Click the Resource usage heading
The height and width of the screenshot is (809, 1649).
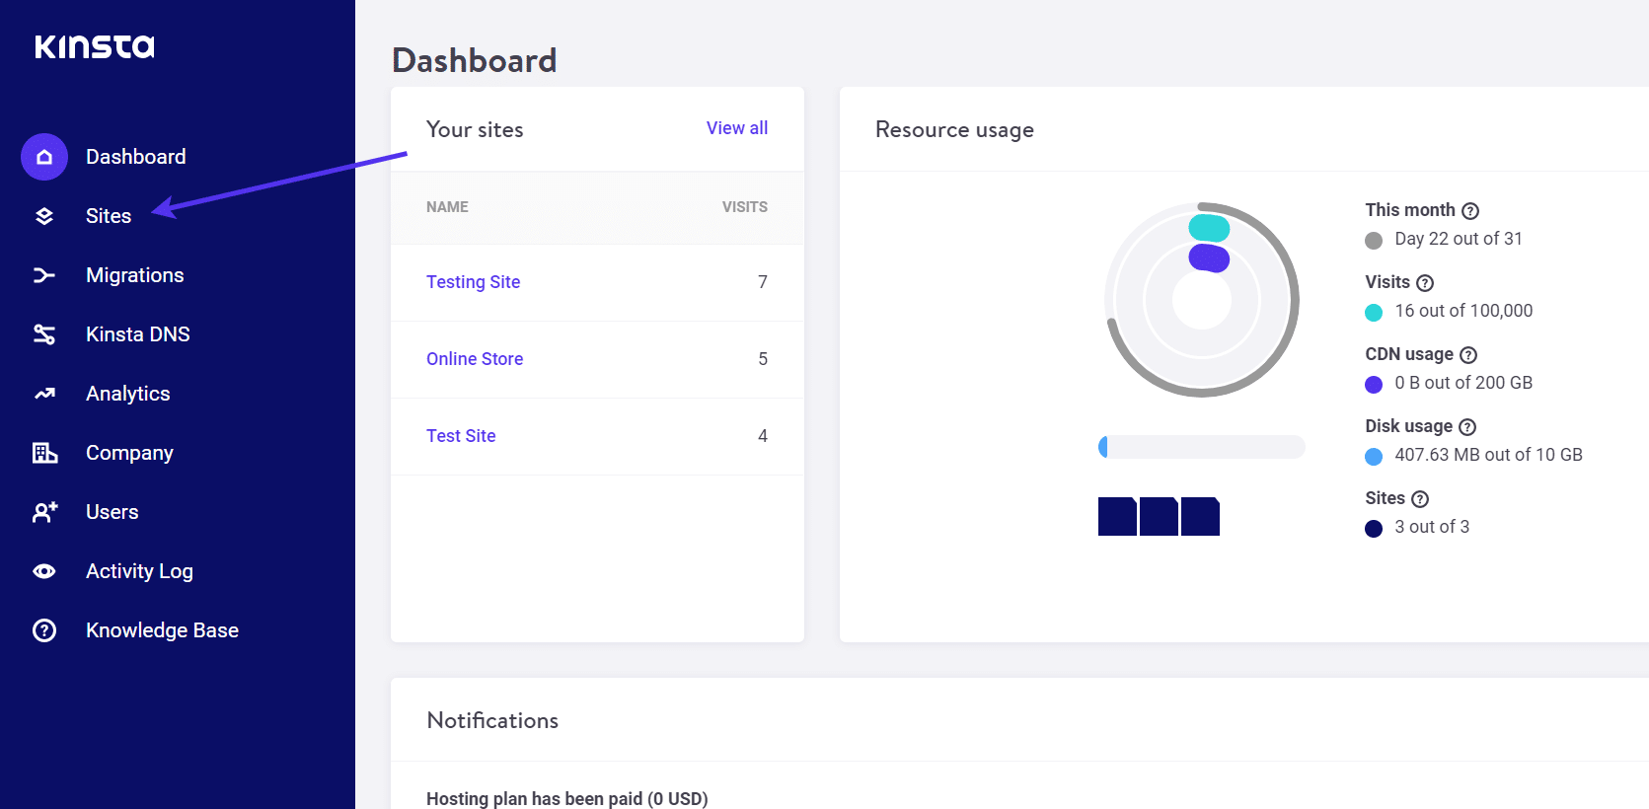point(954,130)
